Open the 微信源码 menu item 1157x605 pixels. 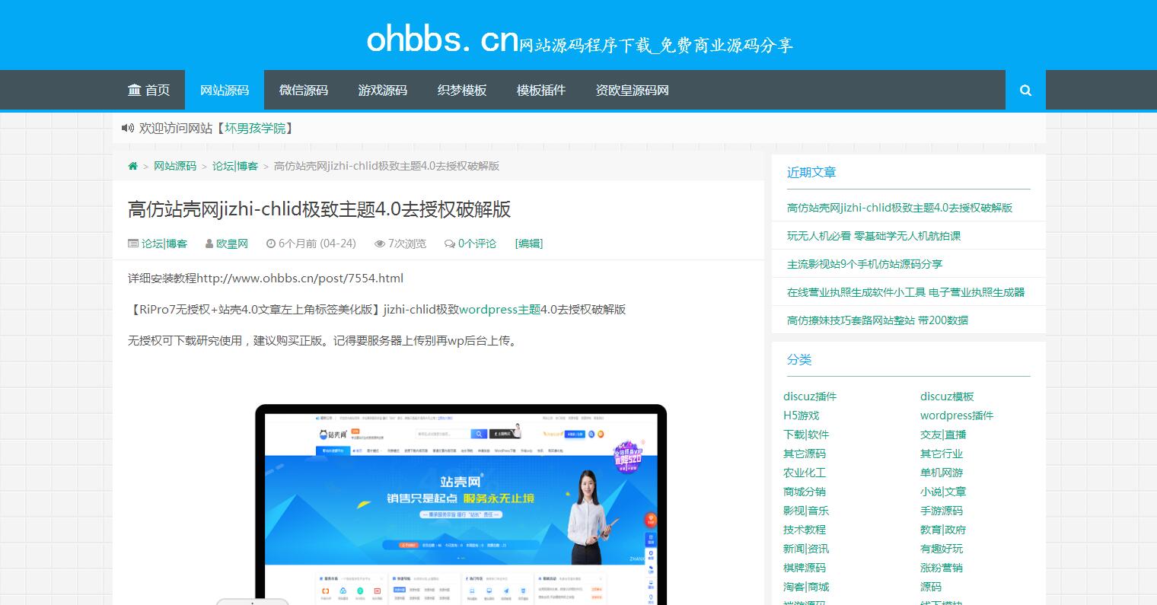(x=303, y=90)
